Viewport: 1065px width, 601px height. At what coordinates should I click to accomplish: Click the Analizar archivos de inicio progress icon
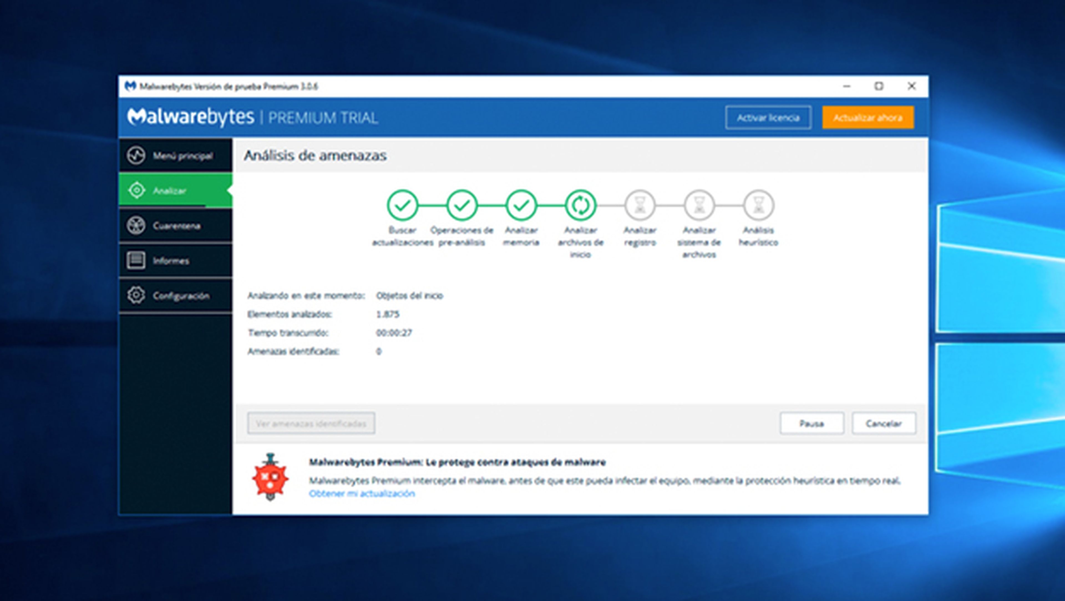tap(580, 205)
